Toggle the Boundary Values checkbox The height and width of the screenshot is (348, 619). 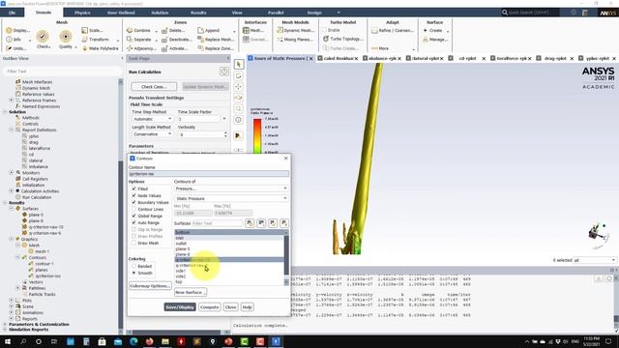coord(133,202)
